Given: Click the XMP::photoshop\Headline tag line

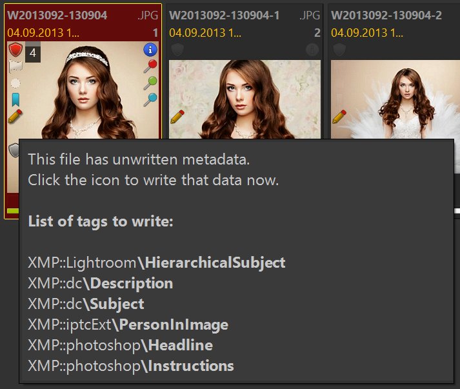Looking at the screenshot, I should [x=120, y=345].
